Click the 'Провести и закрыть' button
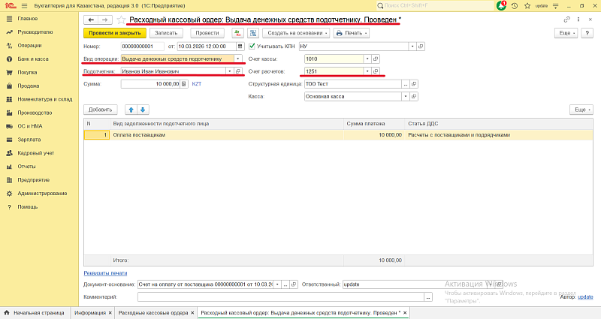601x319 pixels. (114, 33)
